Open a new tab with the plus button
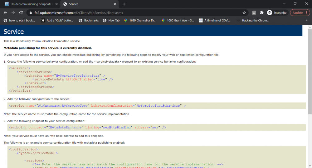Screen dimensions: 312x168 coord(124,4)
